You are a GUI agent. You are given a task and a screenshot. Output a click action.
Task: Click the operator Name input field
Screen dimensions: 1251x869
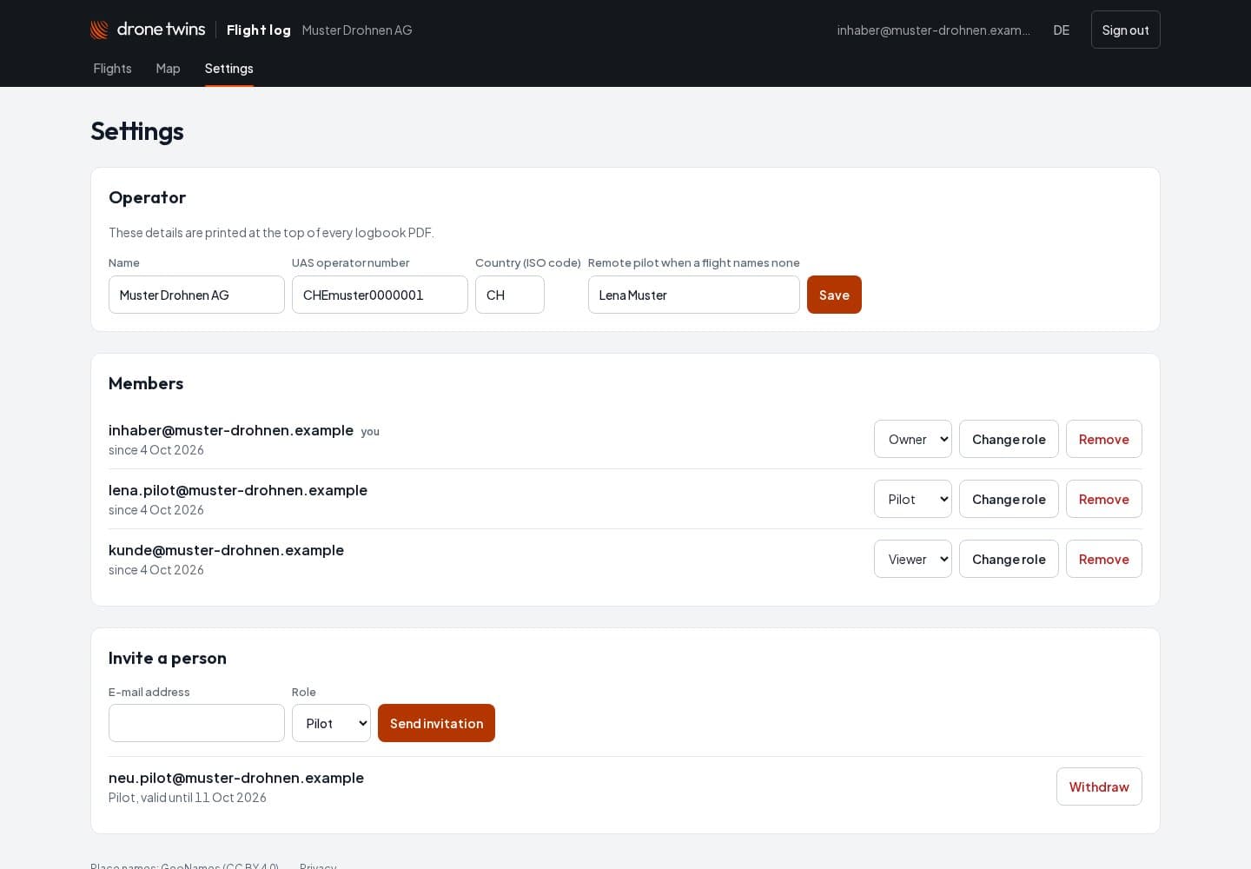[196, 295]
